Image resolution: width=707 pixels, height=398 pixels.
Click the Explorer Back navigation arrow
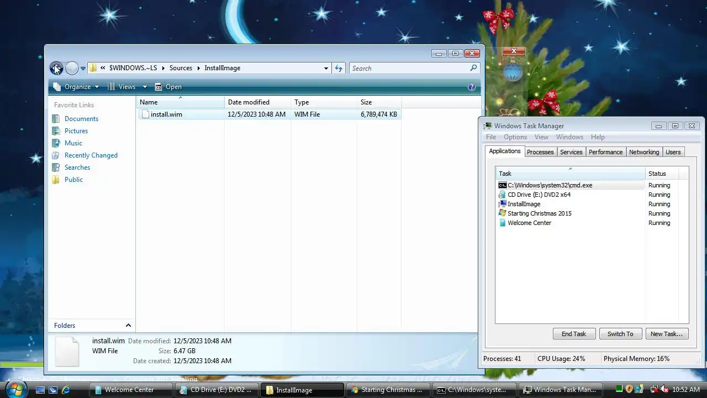point(56,68)
